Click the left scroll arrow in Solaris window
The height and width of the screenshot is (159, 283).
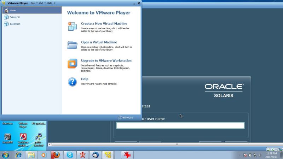[50, 144]
